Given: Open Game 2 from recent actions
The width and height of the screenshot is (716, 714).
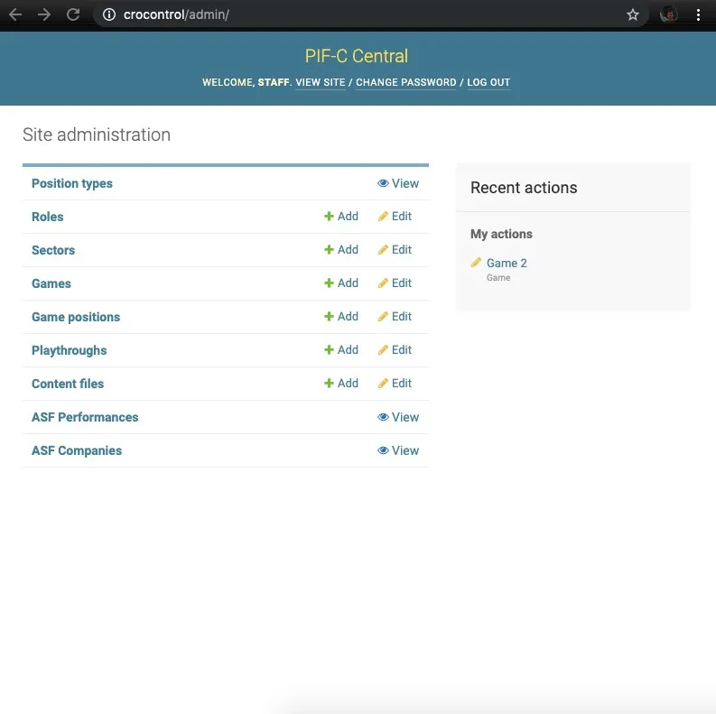Looking at the screenshot, I should coord(507,264).
